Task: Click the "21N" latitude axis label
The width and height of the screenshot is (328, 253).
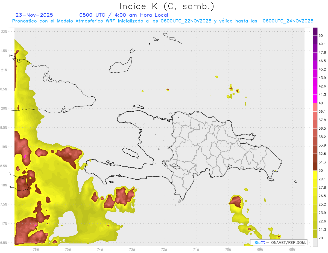Action: pos(4,70)
